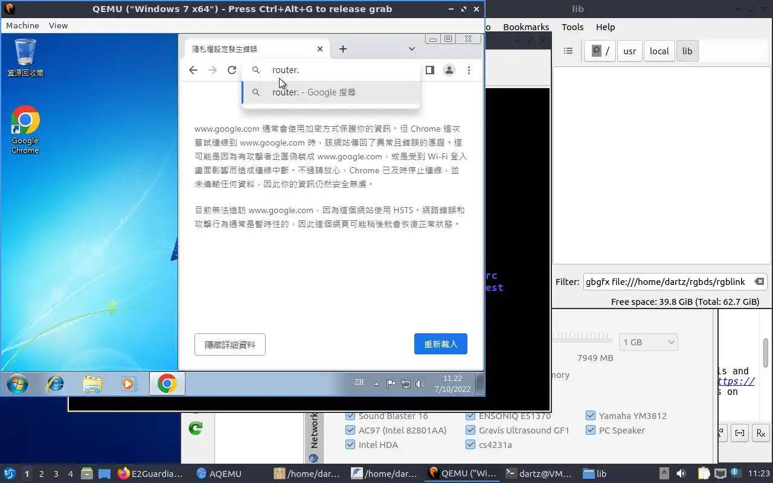773x483 pixels.
Task: Select Chrome button in Windows 7 taskbar
Action: (167, 383)
